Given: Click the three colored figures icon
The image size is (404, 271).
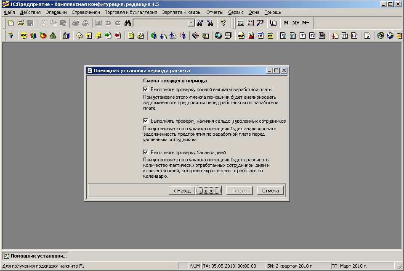Looking at the screenshot, I should coord(34,35).
